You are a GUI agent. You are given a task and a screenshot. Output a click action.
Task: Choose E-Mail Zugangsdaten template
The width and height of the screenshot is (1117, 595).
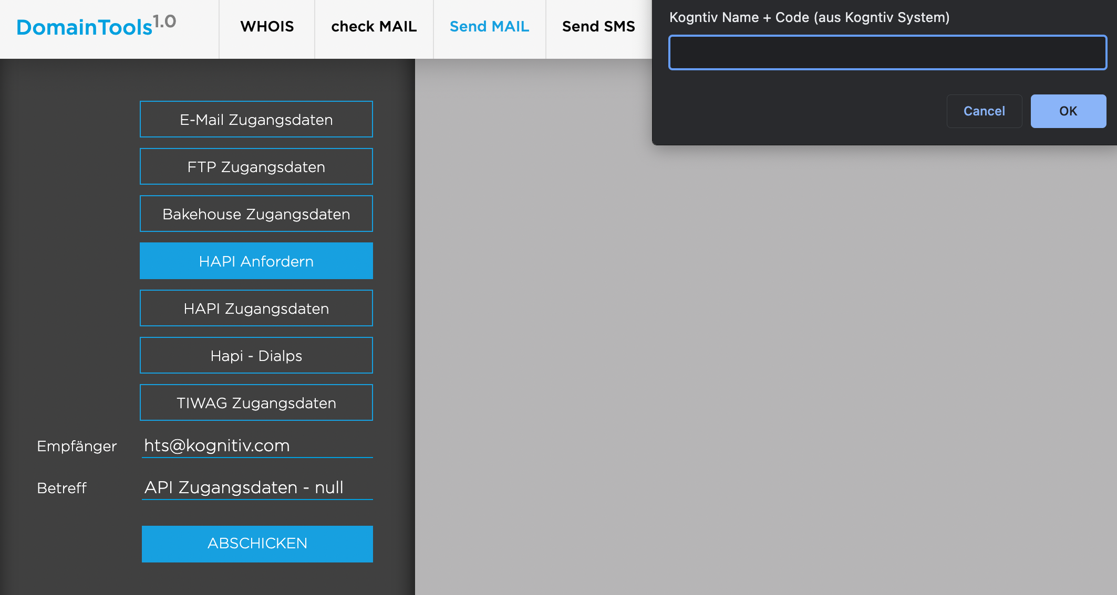(256, 120)
